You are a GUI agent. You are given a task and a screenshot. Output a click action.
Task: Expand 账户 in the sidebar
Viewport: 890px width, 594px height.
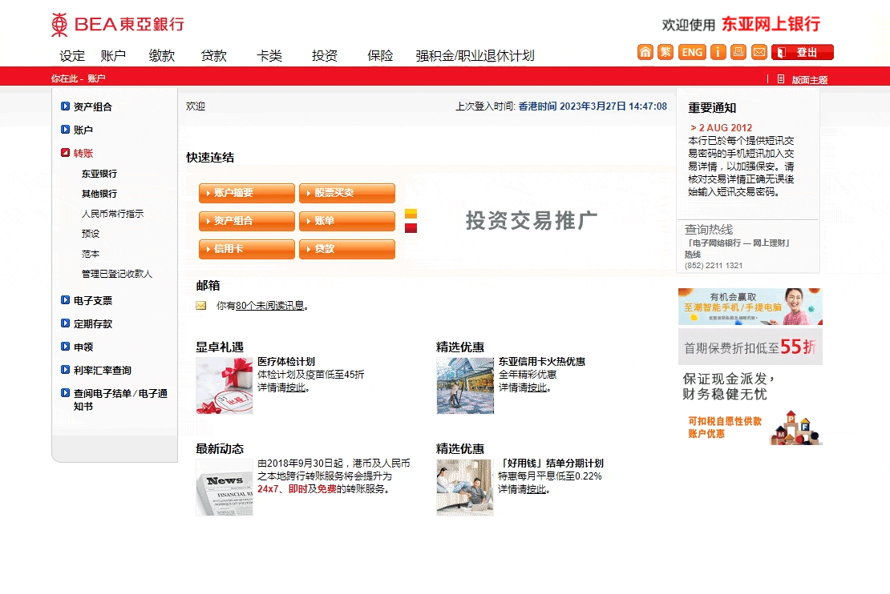[x=77, y=130]
